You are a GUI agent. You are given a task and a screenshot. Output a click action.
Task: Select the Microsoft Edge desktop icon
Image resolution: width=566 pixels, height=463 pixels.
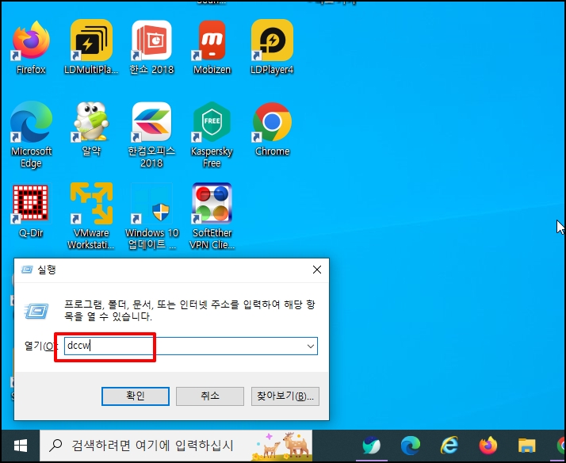31,134
